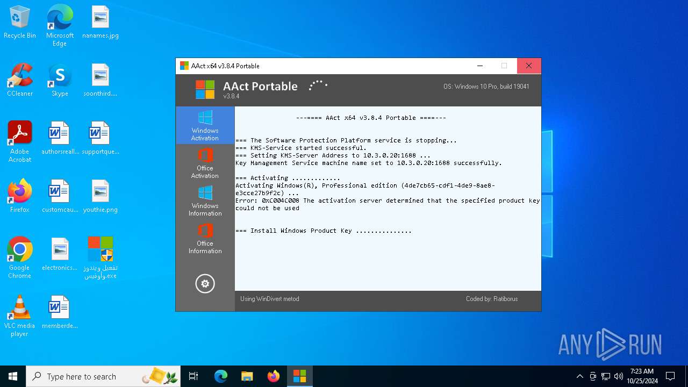Open volume control tray icon
Screen dimensions: 688x387
tap(619, 376)
